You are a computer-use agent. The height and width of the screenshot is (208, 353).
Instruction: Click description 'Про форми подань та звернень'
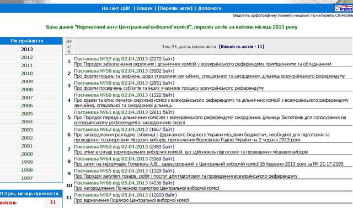209,76
